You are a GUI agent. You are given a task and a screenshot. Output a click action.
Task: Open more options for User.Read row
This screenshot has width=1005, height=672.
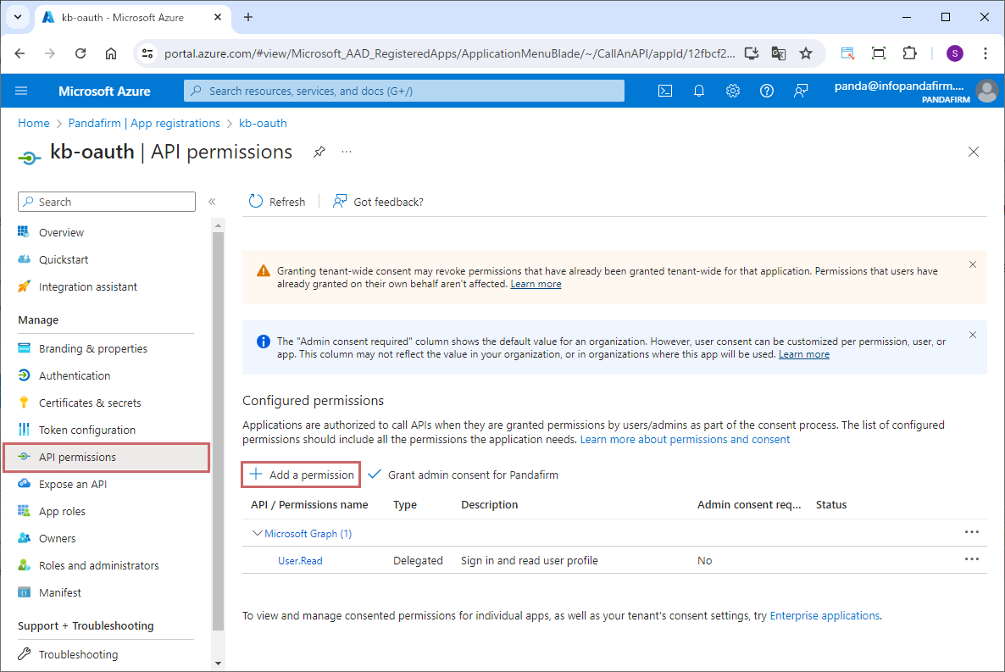971,559
